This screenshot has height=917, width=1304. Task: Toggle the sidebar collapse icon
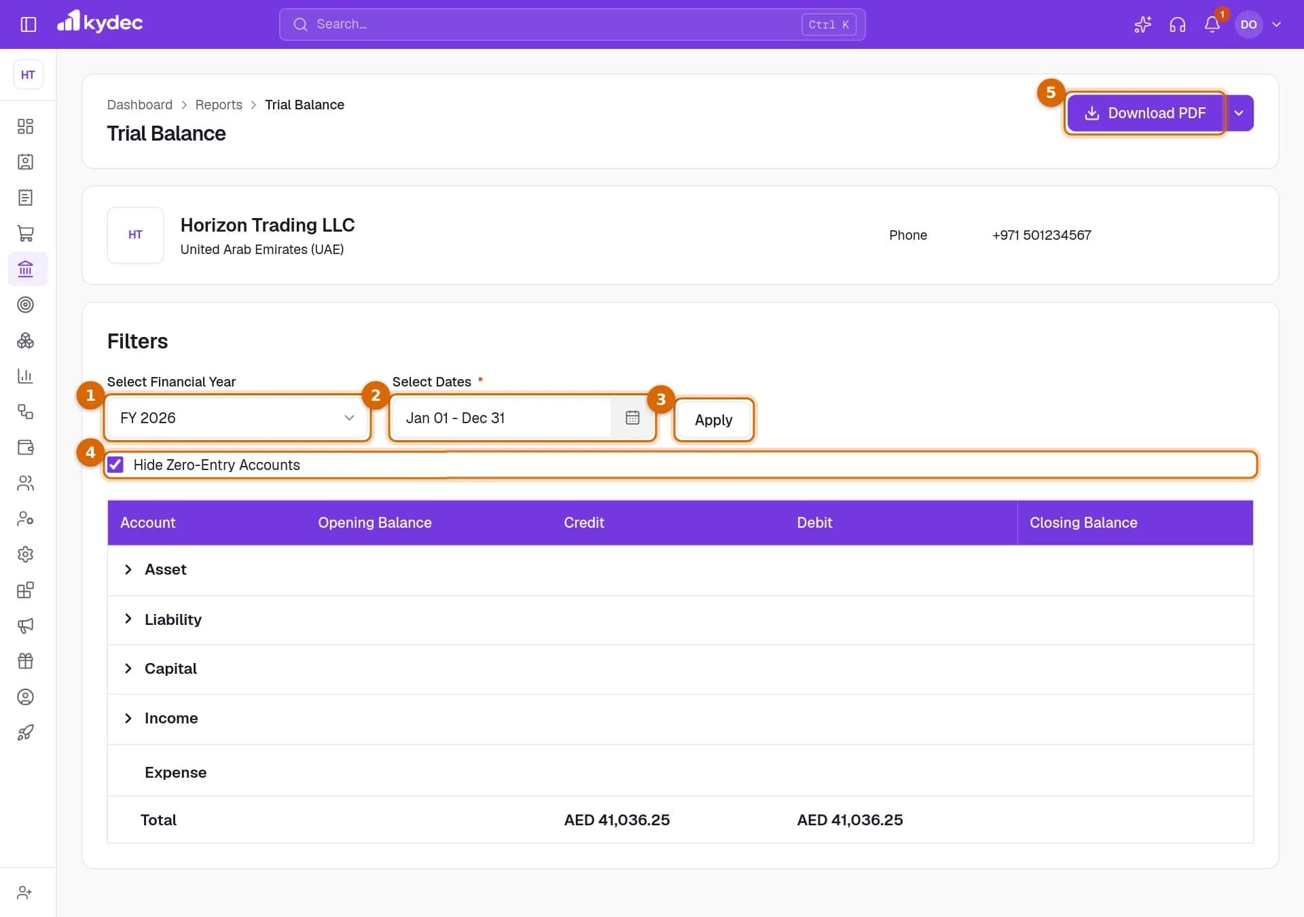pos(28,24)
